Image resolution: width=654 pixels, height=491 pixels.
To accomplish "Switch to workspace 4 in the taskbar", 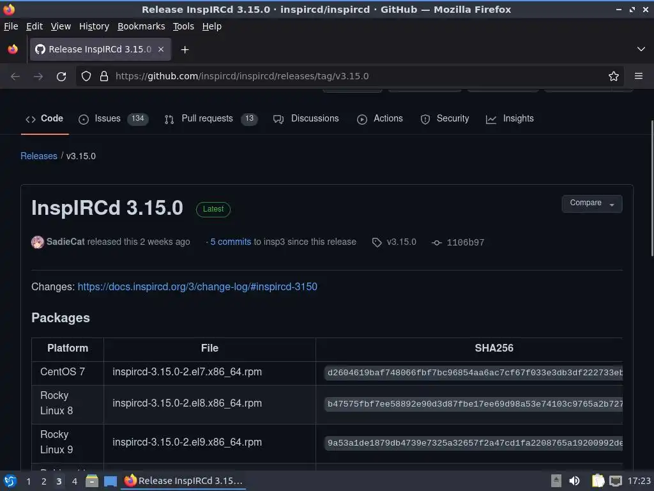I will [x=74, y=481].
